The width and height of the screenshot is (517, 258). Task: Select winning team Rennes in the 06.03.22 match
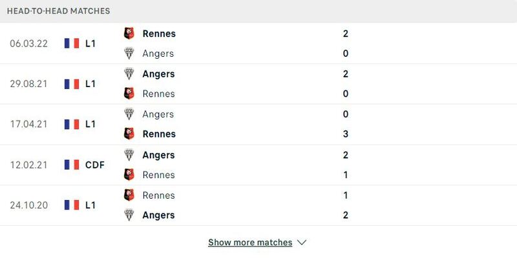(159, 34)
